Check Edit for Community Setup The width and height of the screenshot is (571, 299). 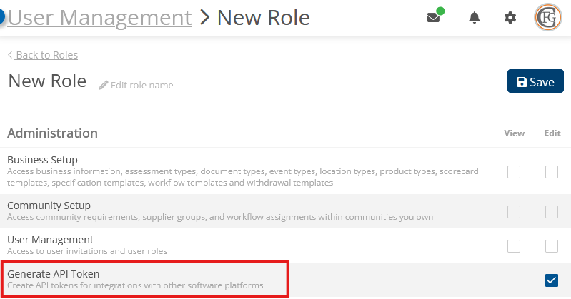coord(551,211)
